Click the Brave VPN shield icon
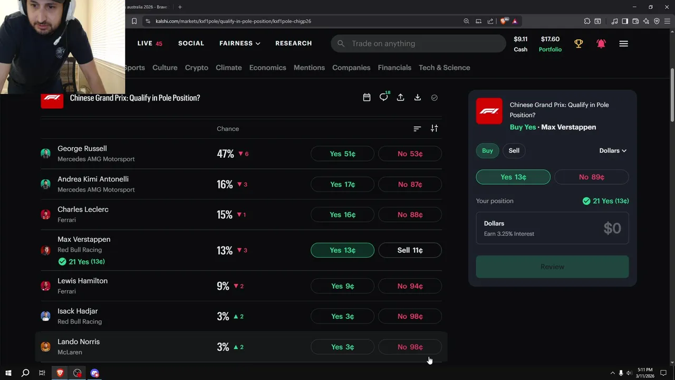 click(657, 21)
